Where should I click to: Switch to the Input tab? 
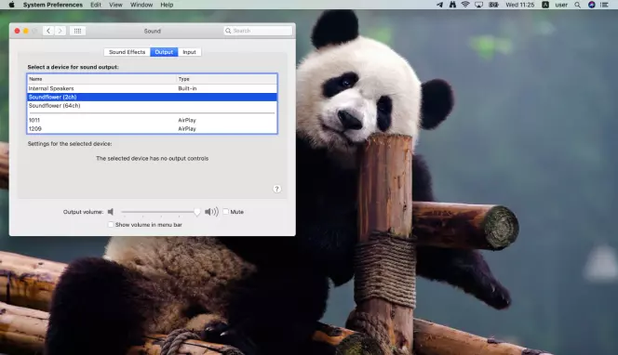point(189,52)
